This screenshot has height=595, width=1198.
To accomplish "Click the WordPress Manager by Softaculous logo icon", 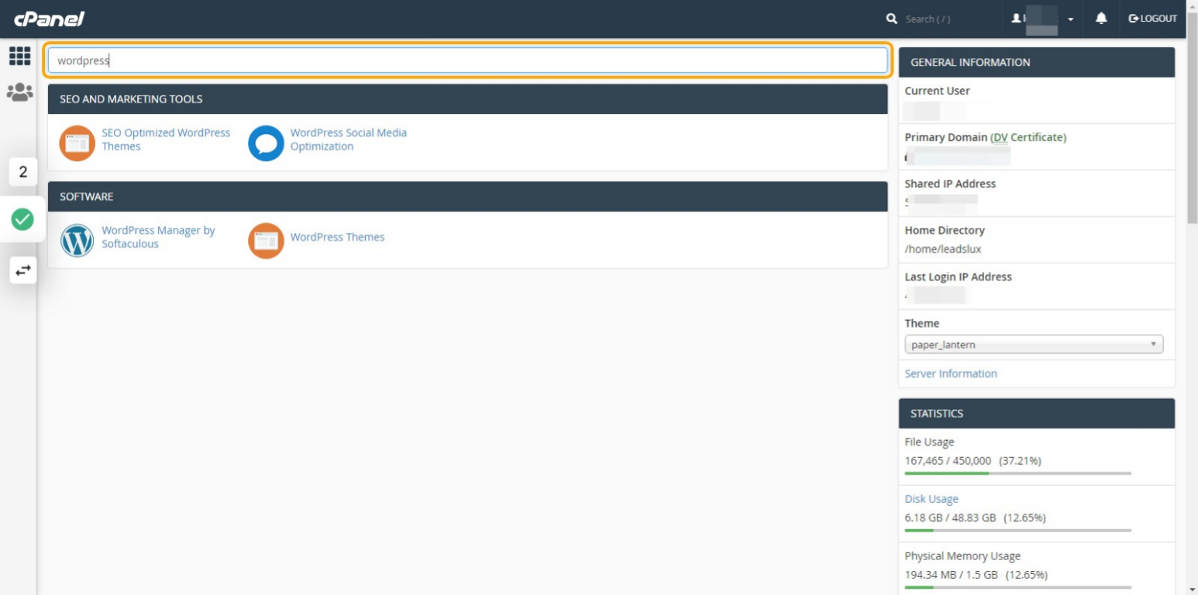I will coord(77,241).
